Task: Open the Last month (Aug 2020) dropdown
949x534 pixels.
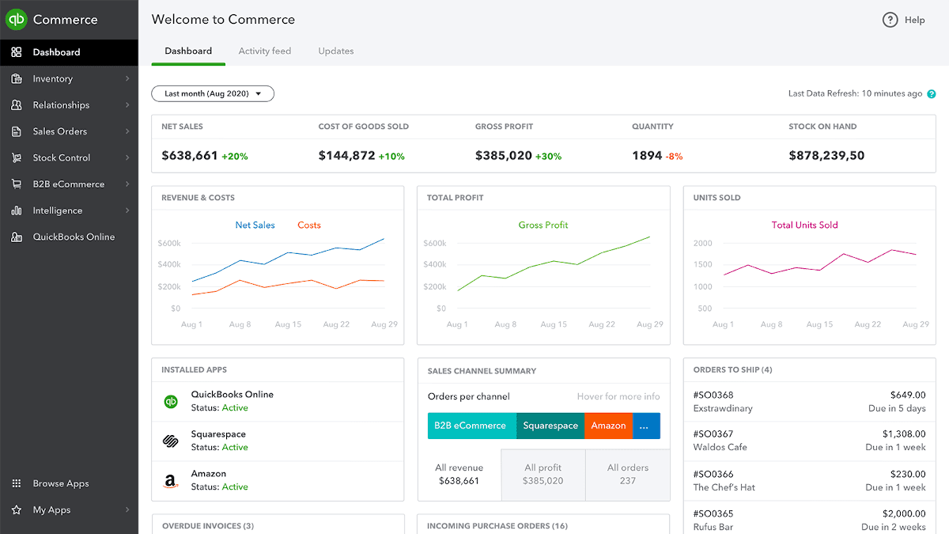Action: tap(213, 94)
